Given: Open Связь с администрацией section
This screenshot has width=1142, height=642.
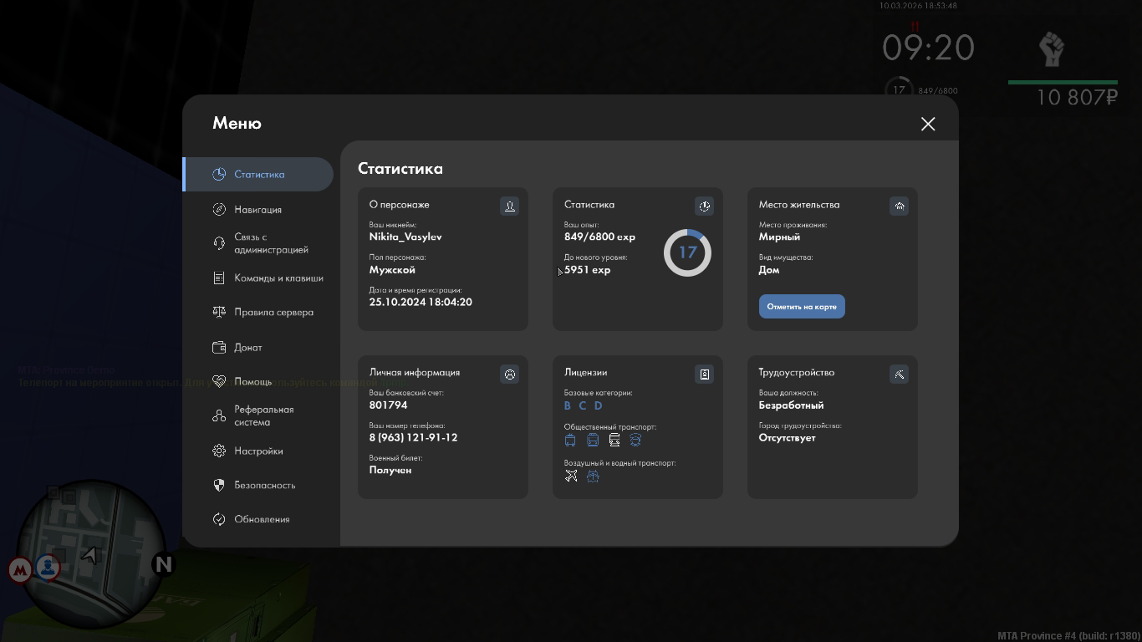Looking at the screenshot, I should coord(270,243).
